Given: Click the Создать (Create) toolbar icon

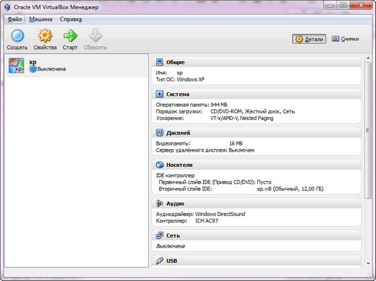Looking at the screenshot, I should 17,36.
